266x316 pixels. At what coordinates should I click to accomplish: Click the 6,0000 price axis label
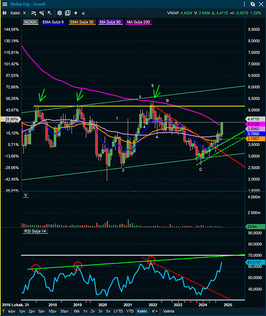(254, 87)
